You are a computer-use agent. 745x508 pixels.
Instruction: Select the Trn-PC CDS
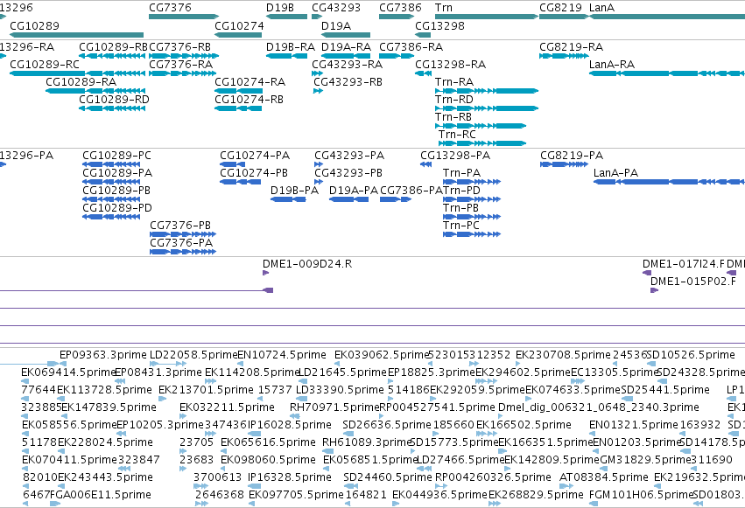point(472,234)
